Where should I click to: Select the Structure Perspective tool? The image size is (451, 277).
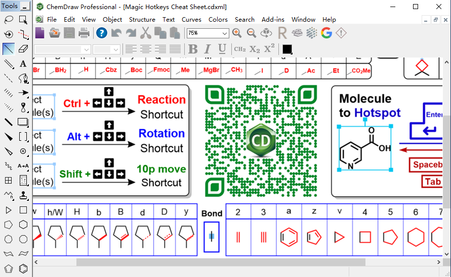[8, 34]
